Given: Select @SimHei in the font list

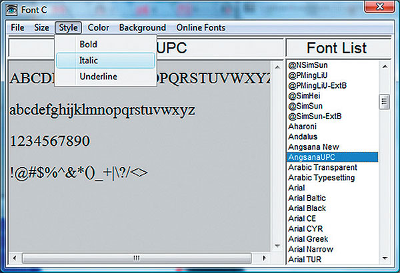Looking at the screenshot, I should pyautogui.click(x=332, y=96).
